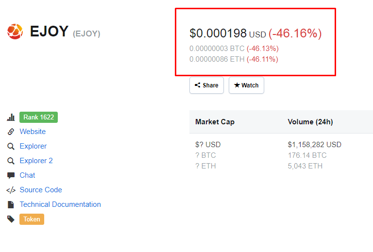The width and height of the screenshot is (373, 252).
Task: Open the Chat link
Action: [27, 175]
